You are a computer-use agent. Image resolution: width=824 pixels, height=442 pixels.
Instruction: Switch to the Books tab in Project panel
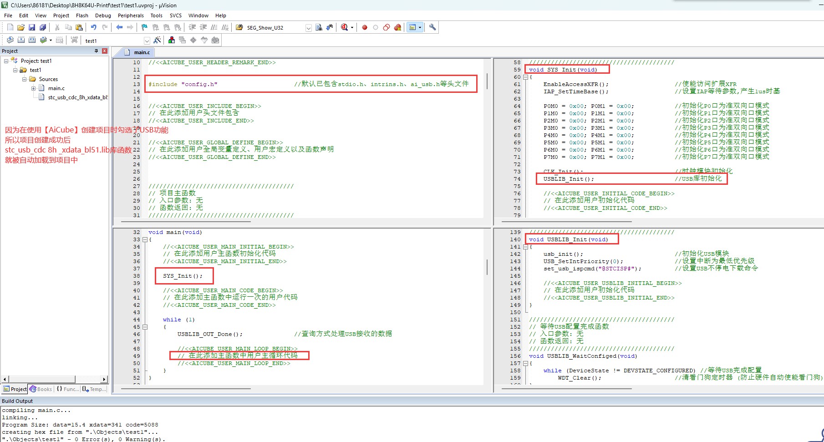point(41,389)
